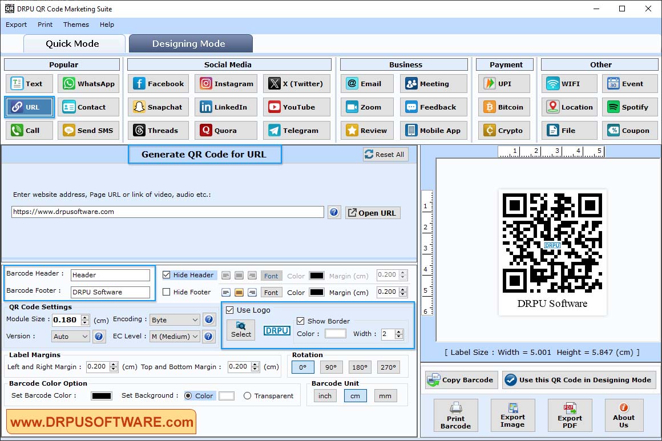Choose the Crypto payment QR option
Screen dimensions: 662x441
(504, 131)
